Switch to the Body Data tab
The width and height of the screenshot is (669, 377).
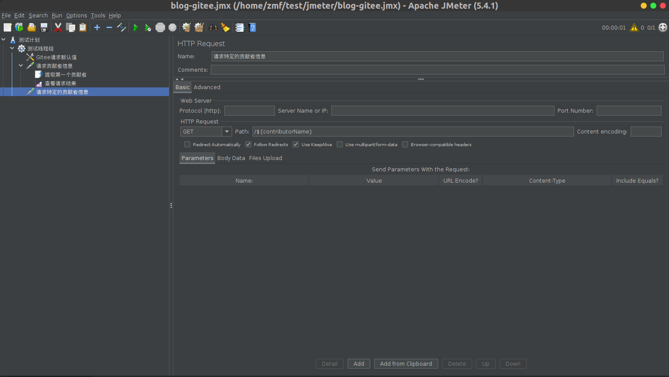point(231,158)
